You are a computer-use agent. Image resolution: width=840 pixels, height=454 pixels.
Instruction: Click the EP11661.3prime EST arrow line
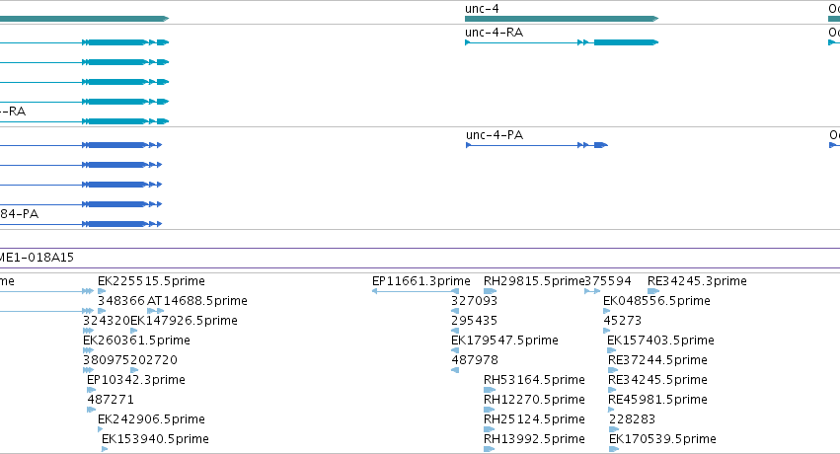pos(416,291)
